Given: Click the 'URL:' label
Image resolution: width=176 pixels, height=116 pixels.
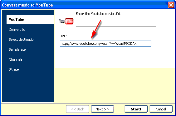Looking at the screenshot, I should (x=63, y=36).
